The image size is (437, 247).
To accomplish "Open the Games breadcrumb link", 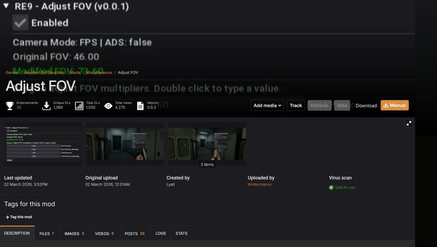I will (x=12, y=72).
